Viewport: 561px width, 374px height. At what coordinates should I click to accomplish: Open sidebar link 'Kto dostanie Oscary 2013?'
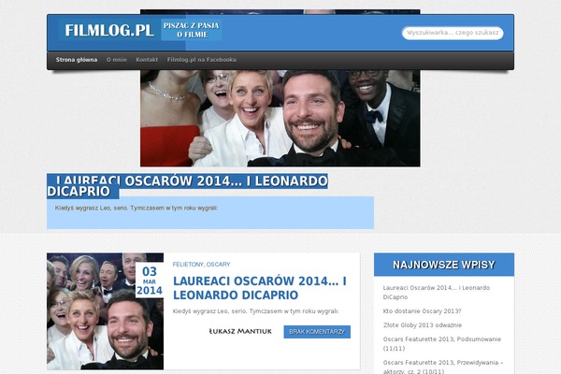click(x=423, y=311)
